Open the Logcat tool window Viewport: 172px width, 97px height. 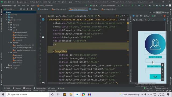pos(61,88)
